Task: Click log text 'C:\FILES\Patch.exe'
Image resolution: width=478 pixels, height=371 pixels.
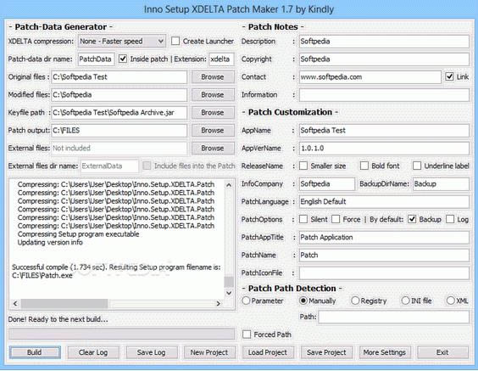Action: click(x=42, y=275)
